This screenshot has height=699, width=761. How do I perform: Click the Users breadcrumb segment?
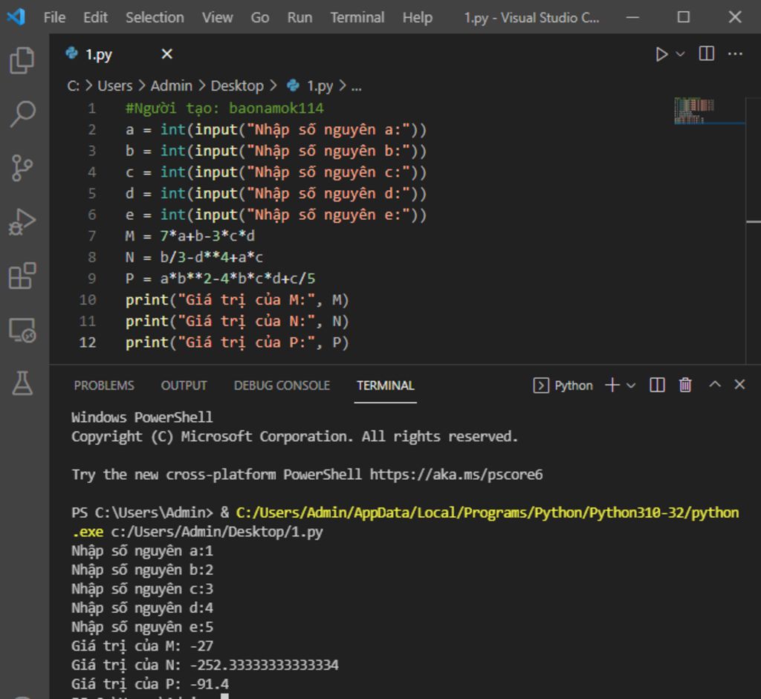click(x=115, y=86)
